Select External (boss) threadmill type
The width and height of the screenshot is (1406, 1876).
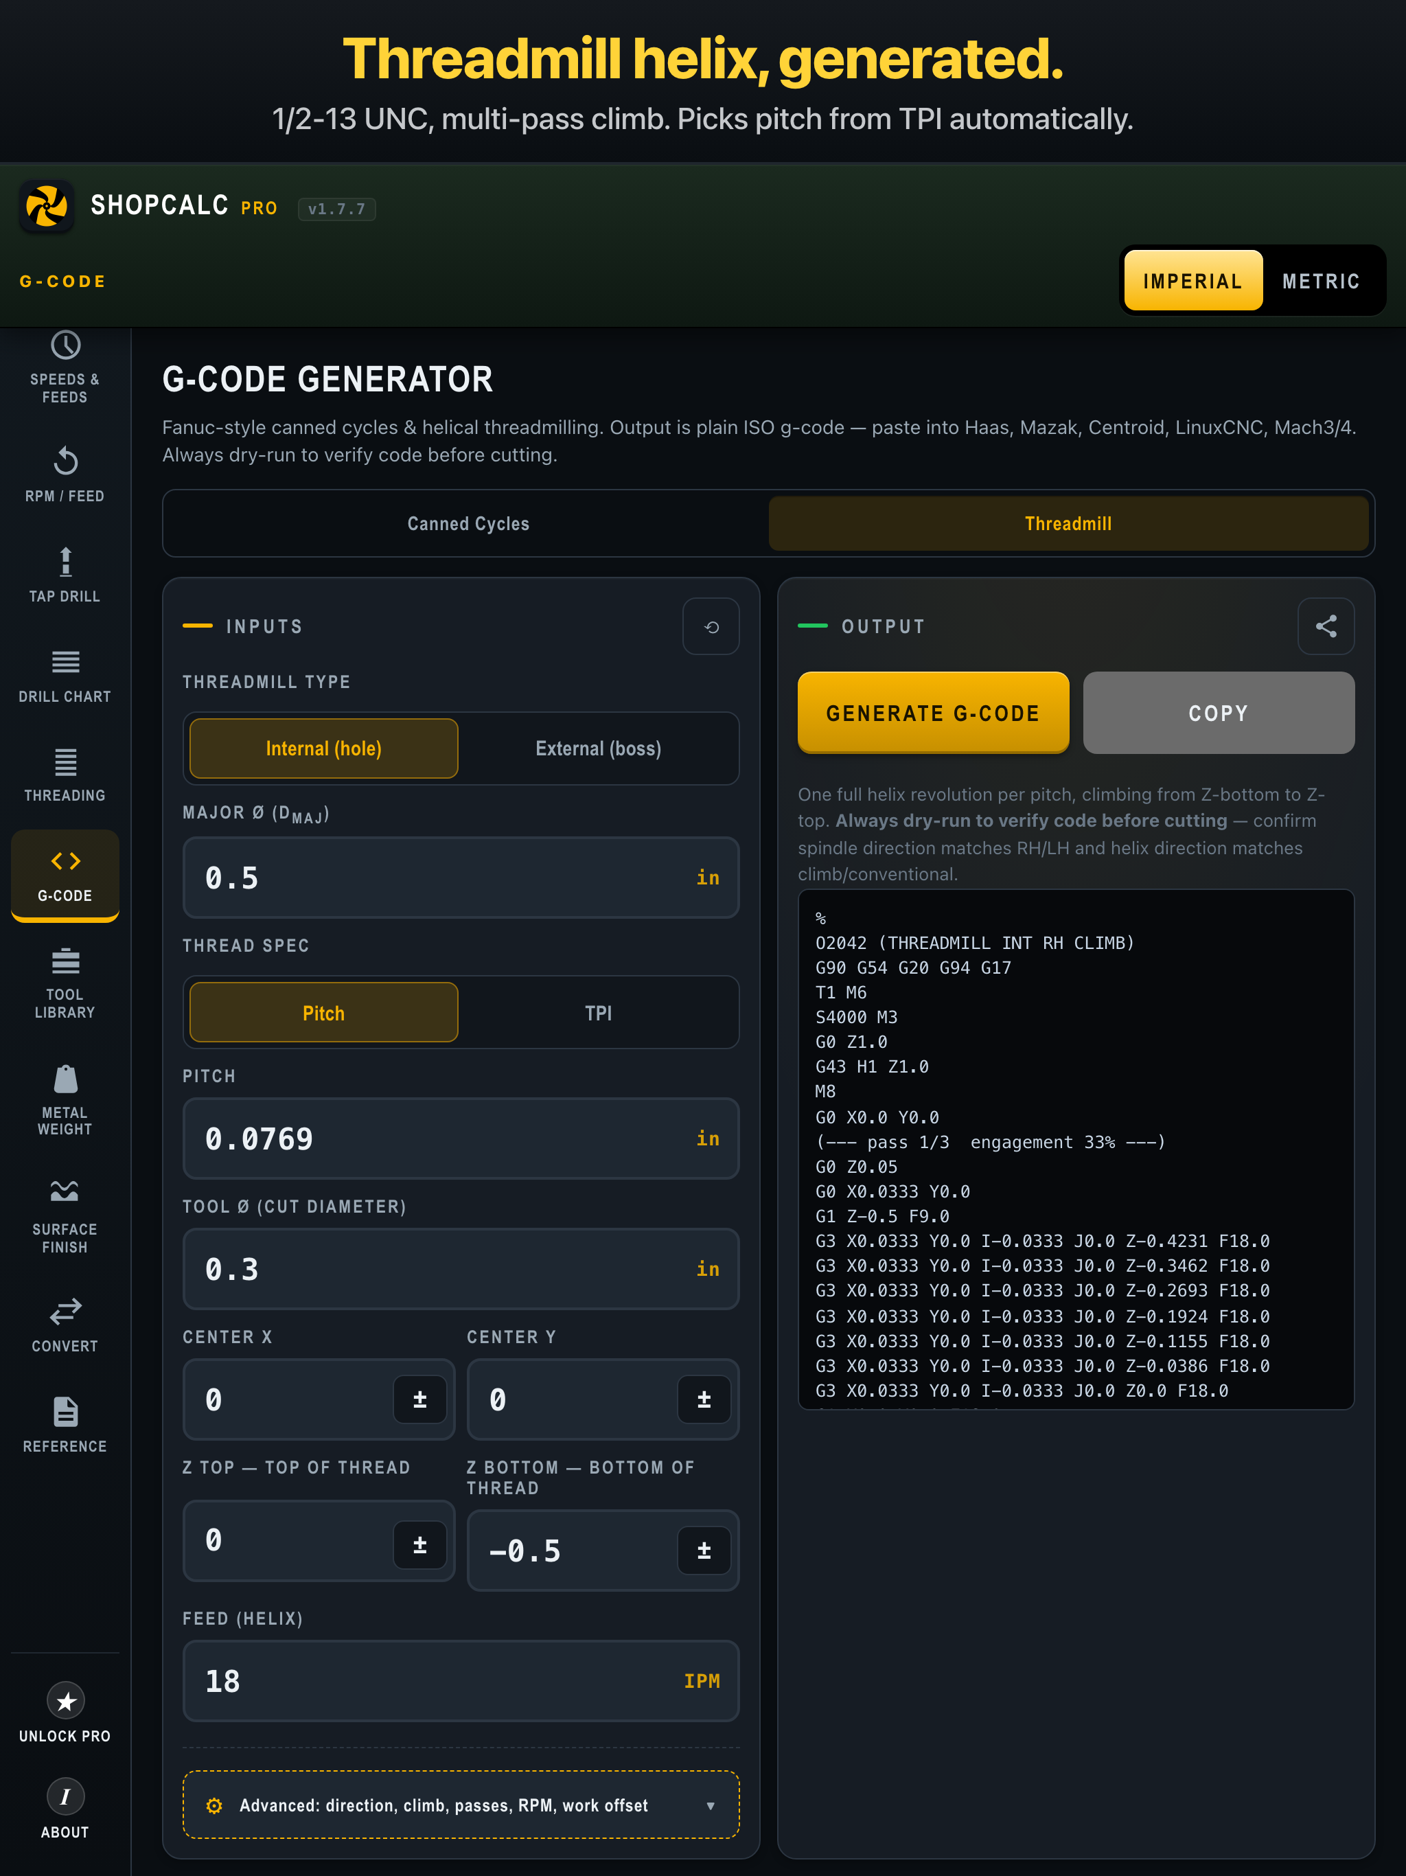[599, 749]
